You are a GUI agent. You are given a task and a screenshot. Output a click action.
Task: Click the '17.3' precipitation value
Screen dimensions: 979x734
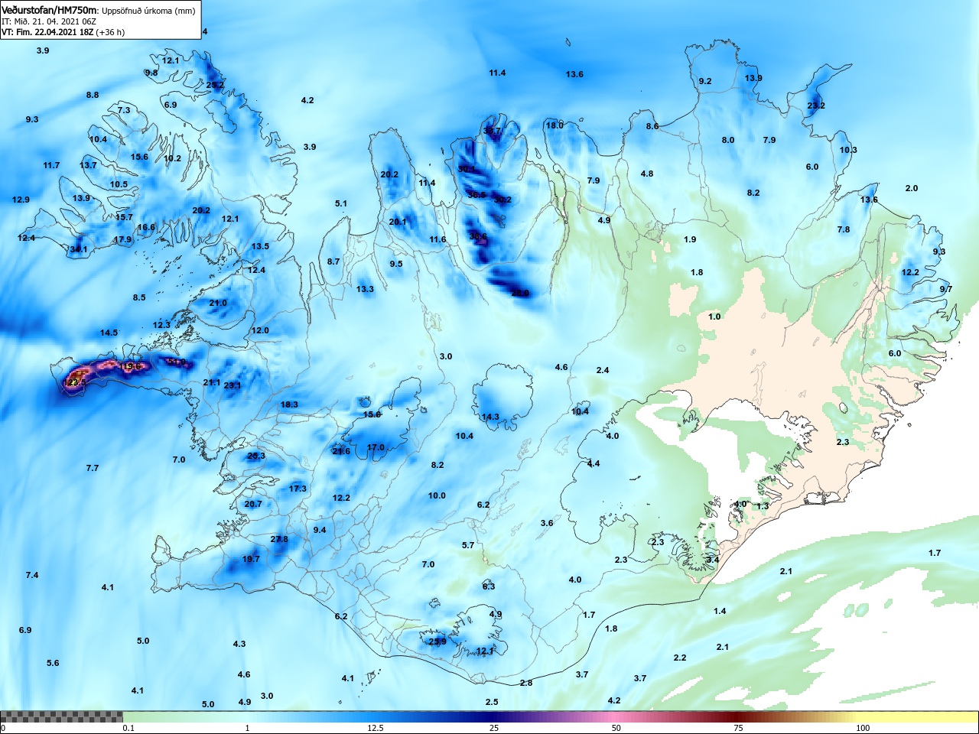[x=298, y=489]
